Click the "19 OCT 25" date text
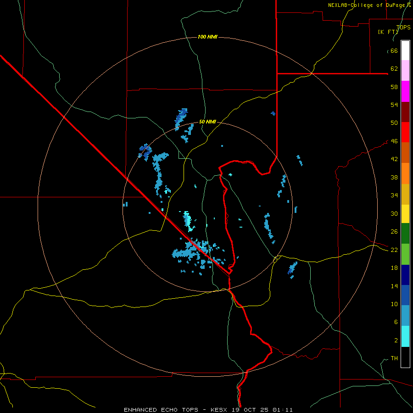The width and height of the screenshot is (413, 413). click(x=250, y=410)
